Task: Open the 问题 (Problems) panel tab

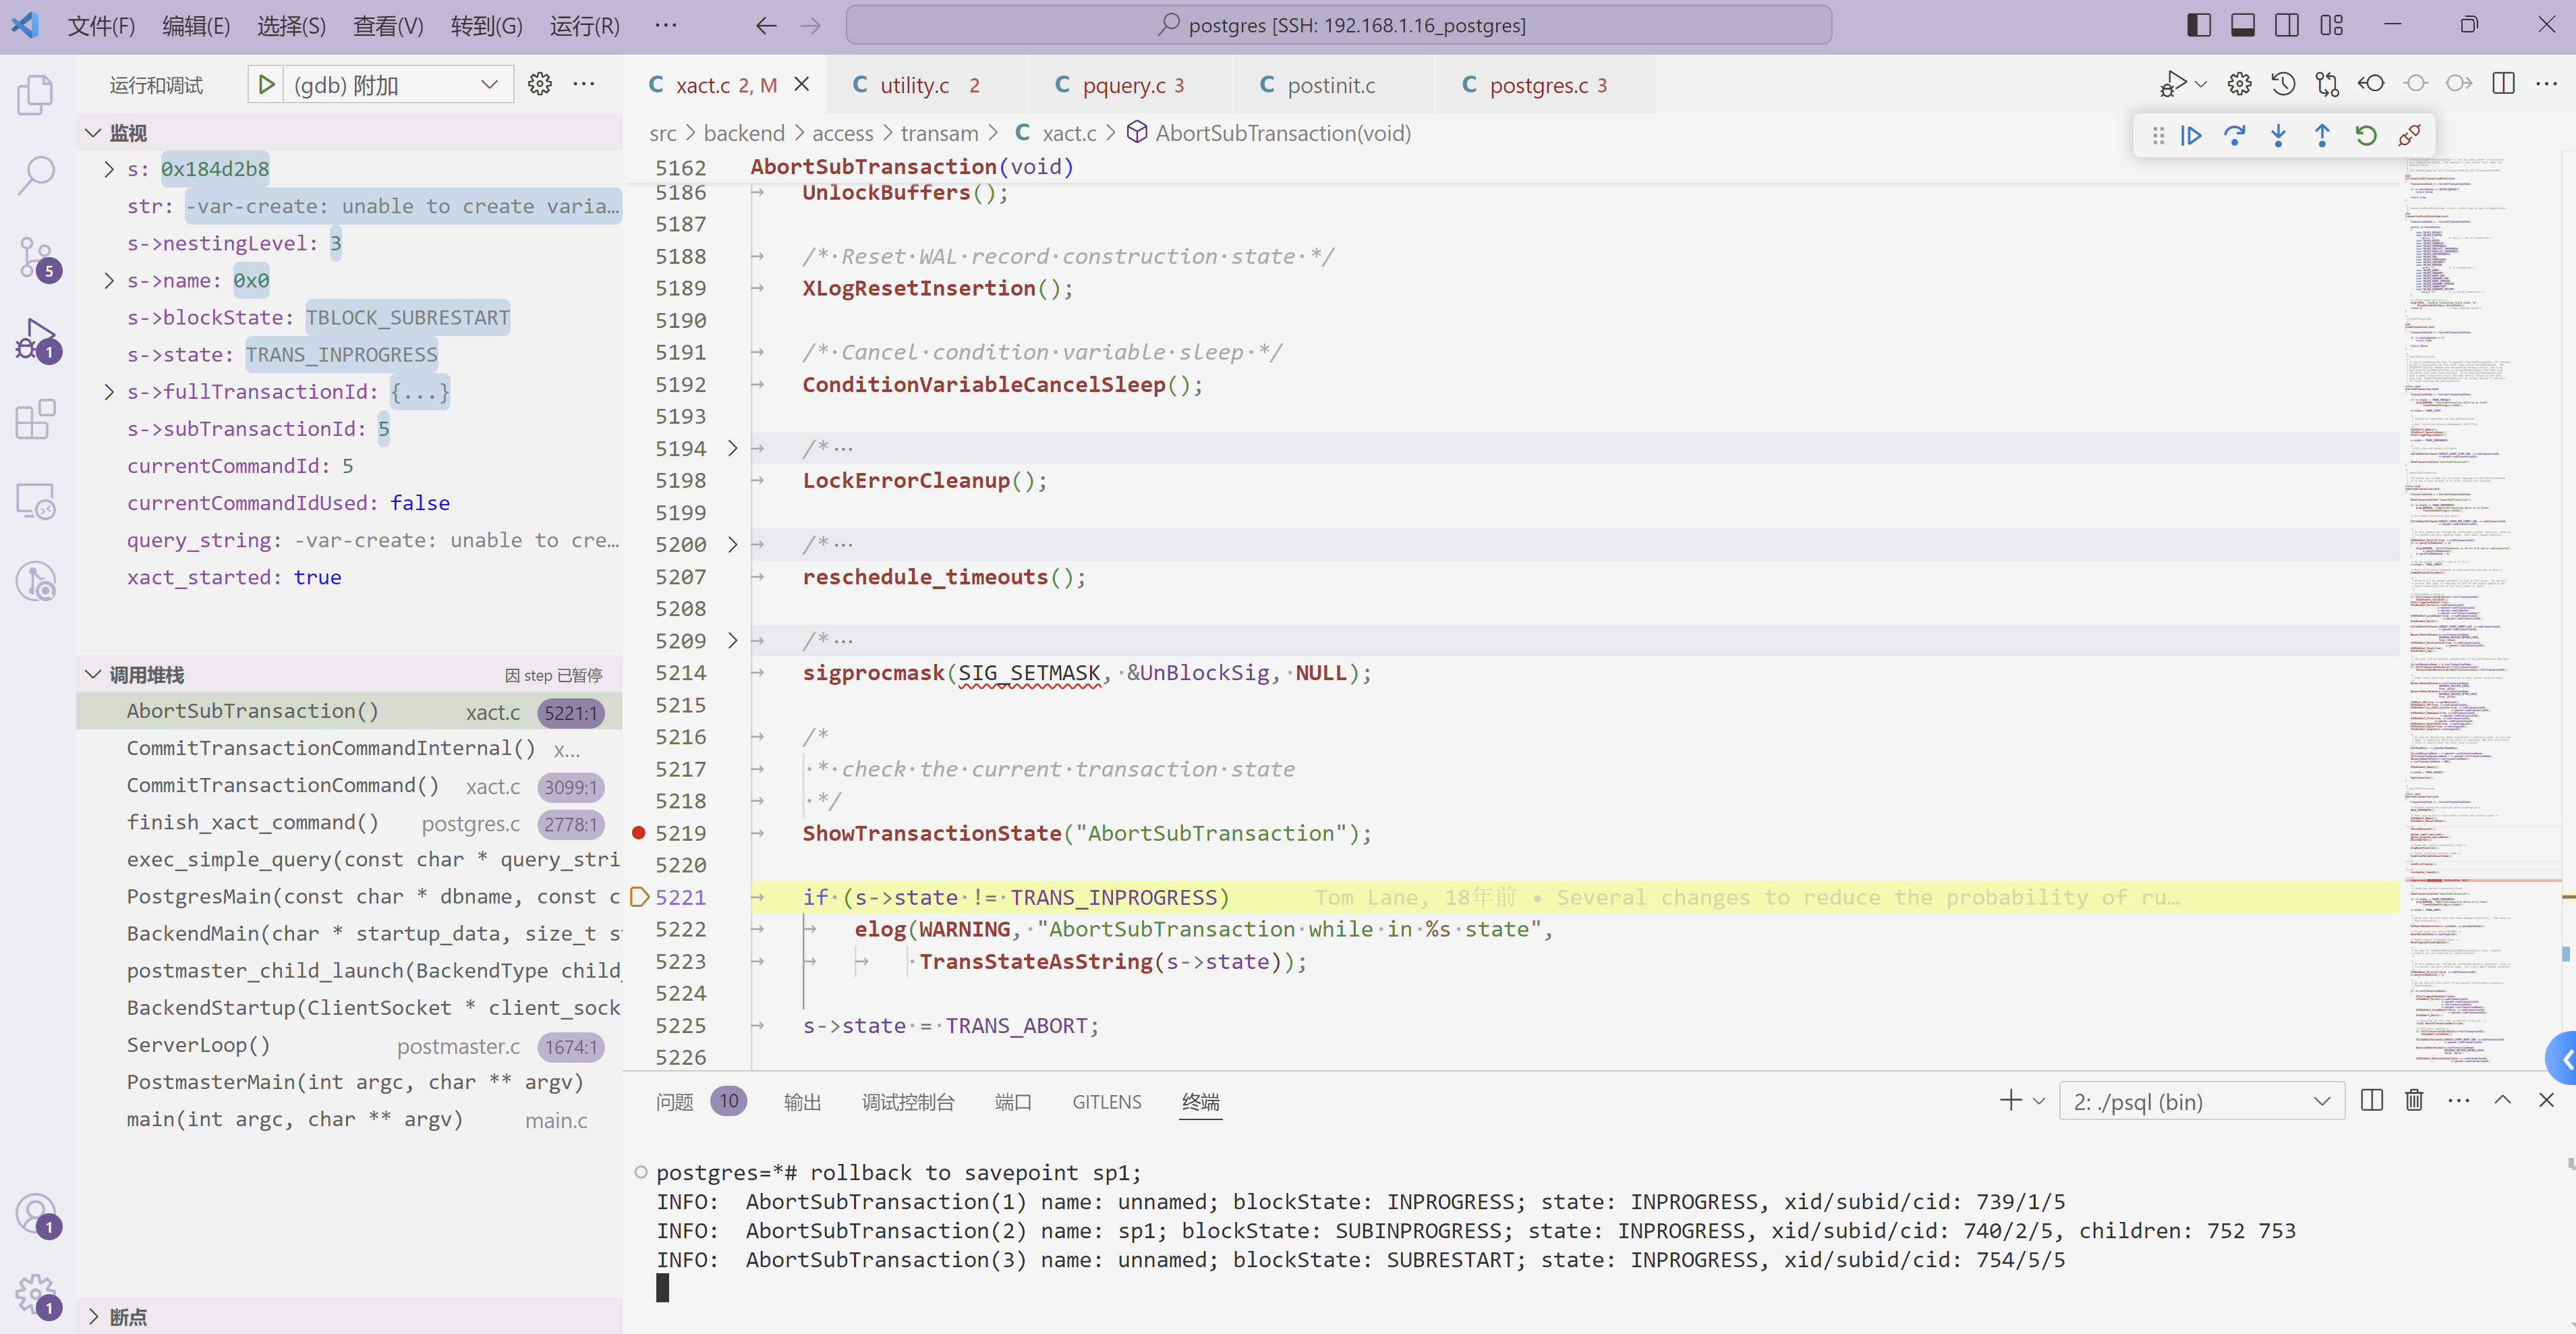Action: click(675, 1101)
